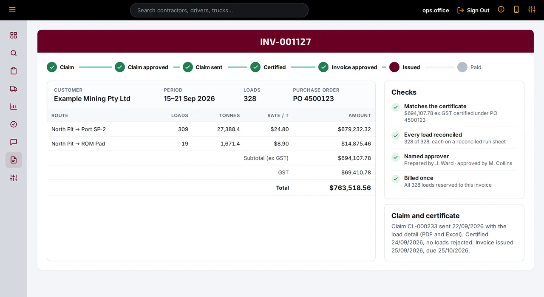Click the mobile device icon
The height and width of the screenshot is (297, 544).
pyautogui.click(x=516, y=9)
